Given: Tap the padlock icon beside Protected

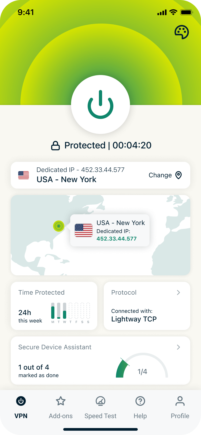Looking at the screenshot, I should [x=55, y=146].
